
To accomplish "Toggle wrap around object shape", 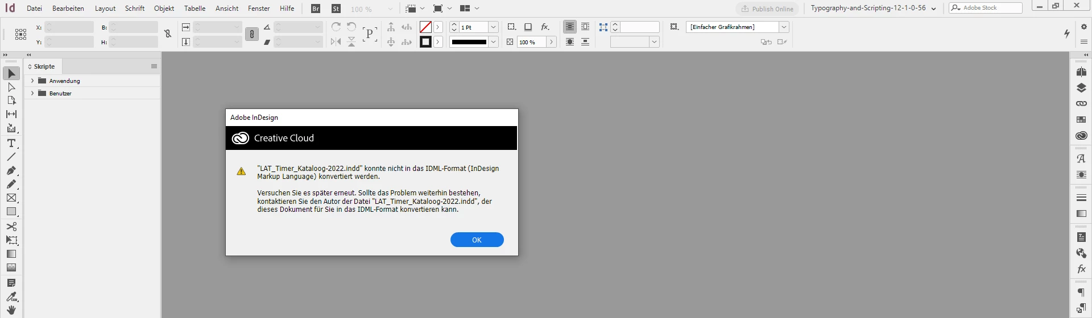I will (x=569, y=42).
